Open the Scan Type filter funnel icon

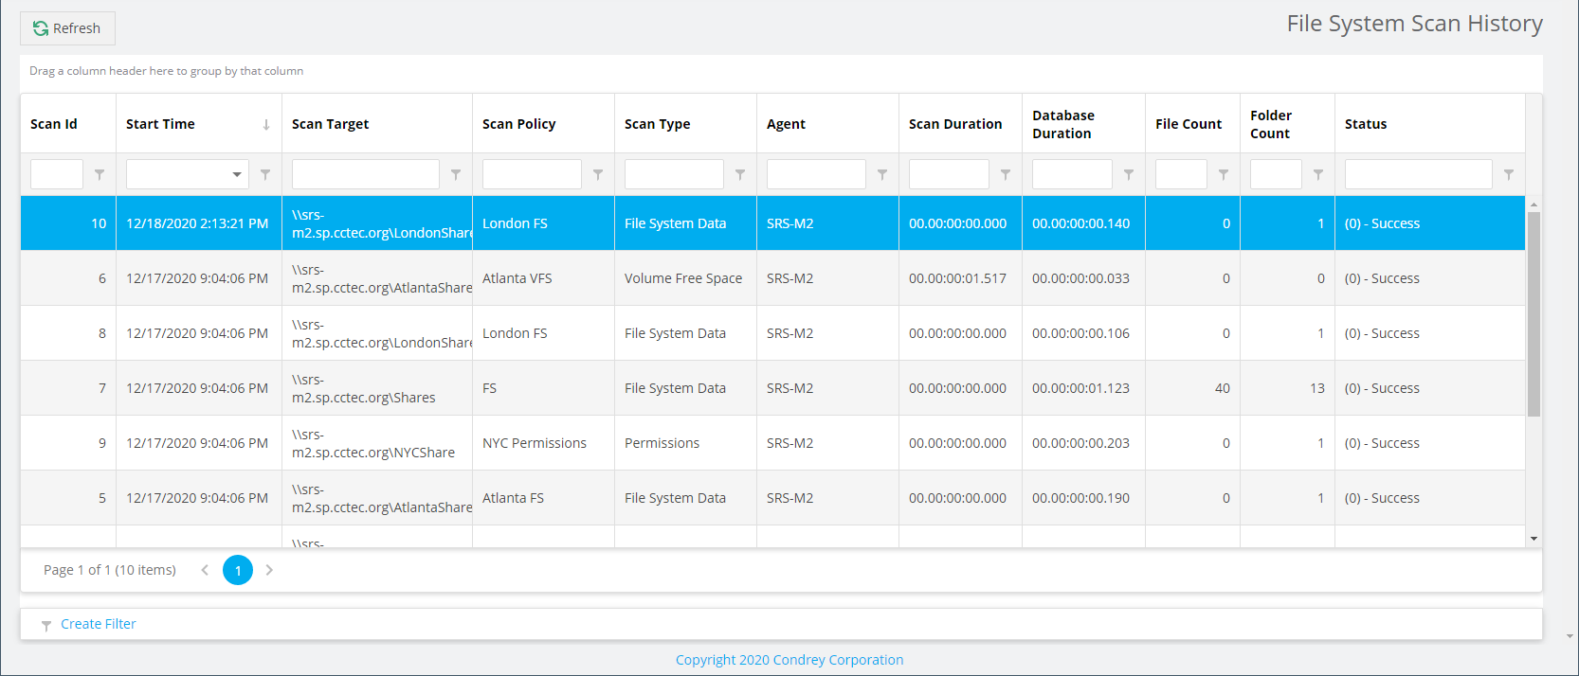(740, 174)
